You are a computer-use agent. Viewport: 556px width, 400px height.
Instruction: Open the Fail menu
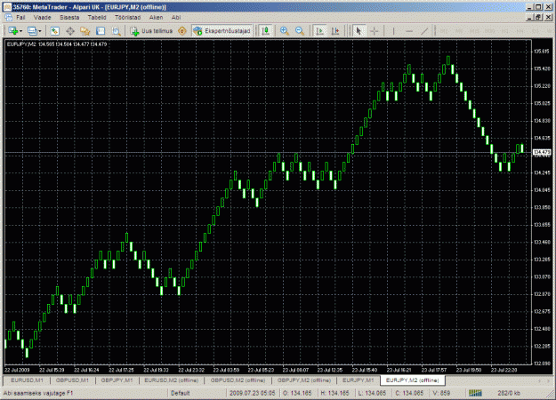[x=20, y=17]
